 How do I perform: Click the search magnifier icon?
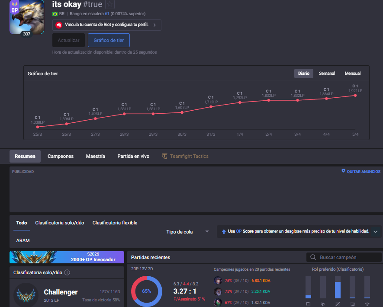313,257
